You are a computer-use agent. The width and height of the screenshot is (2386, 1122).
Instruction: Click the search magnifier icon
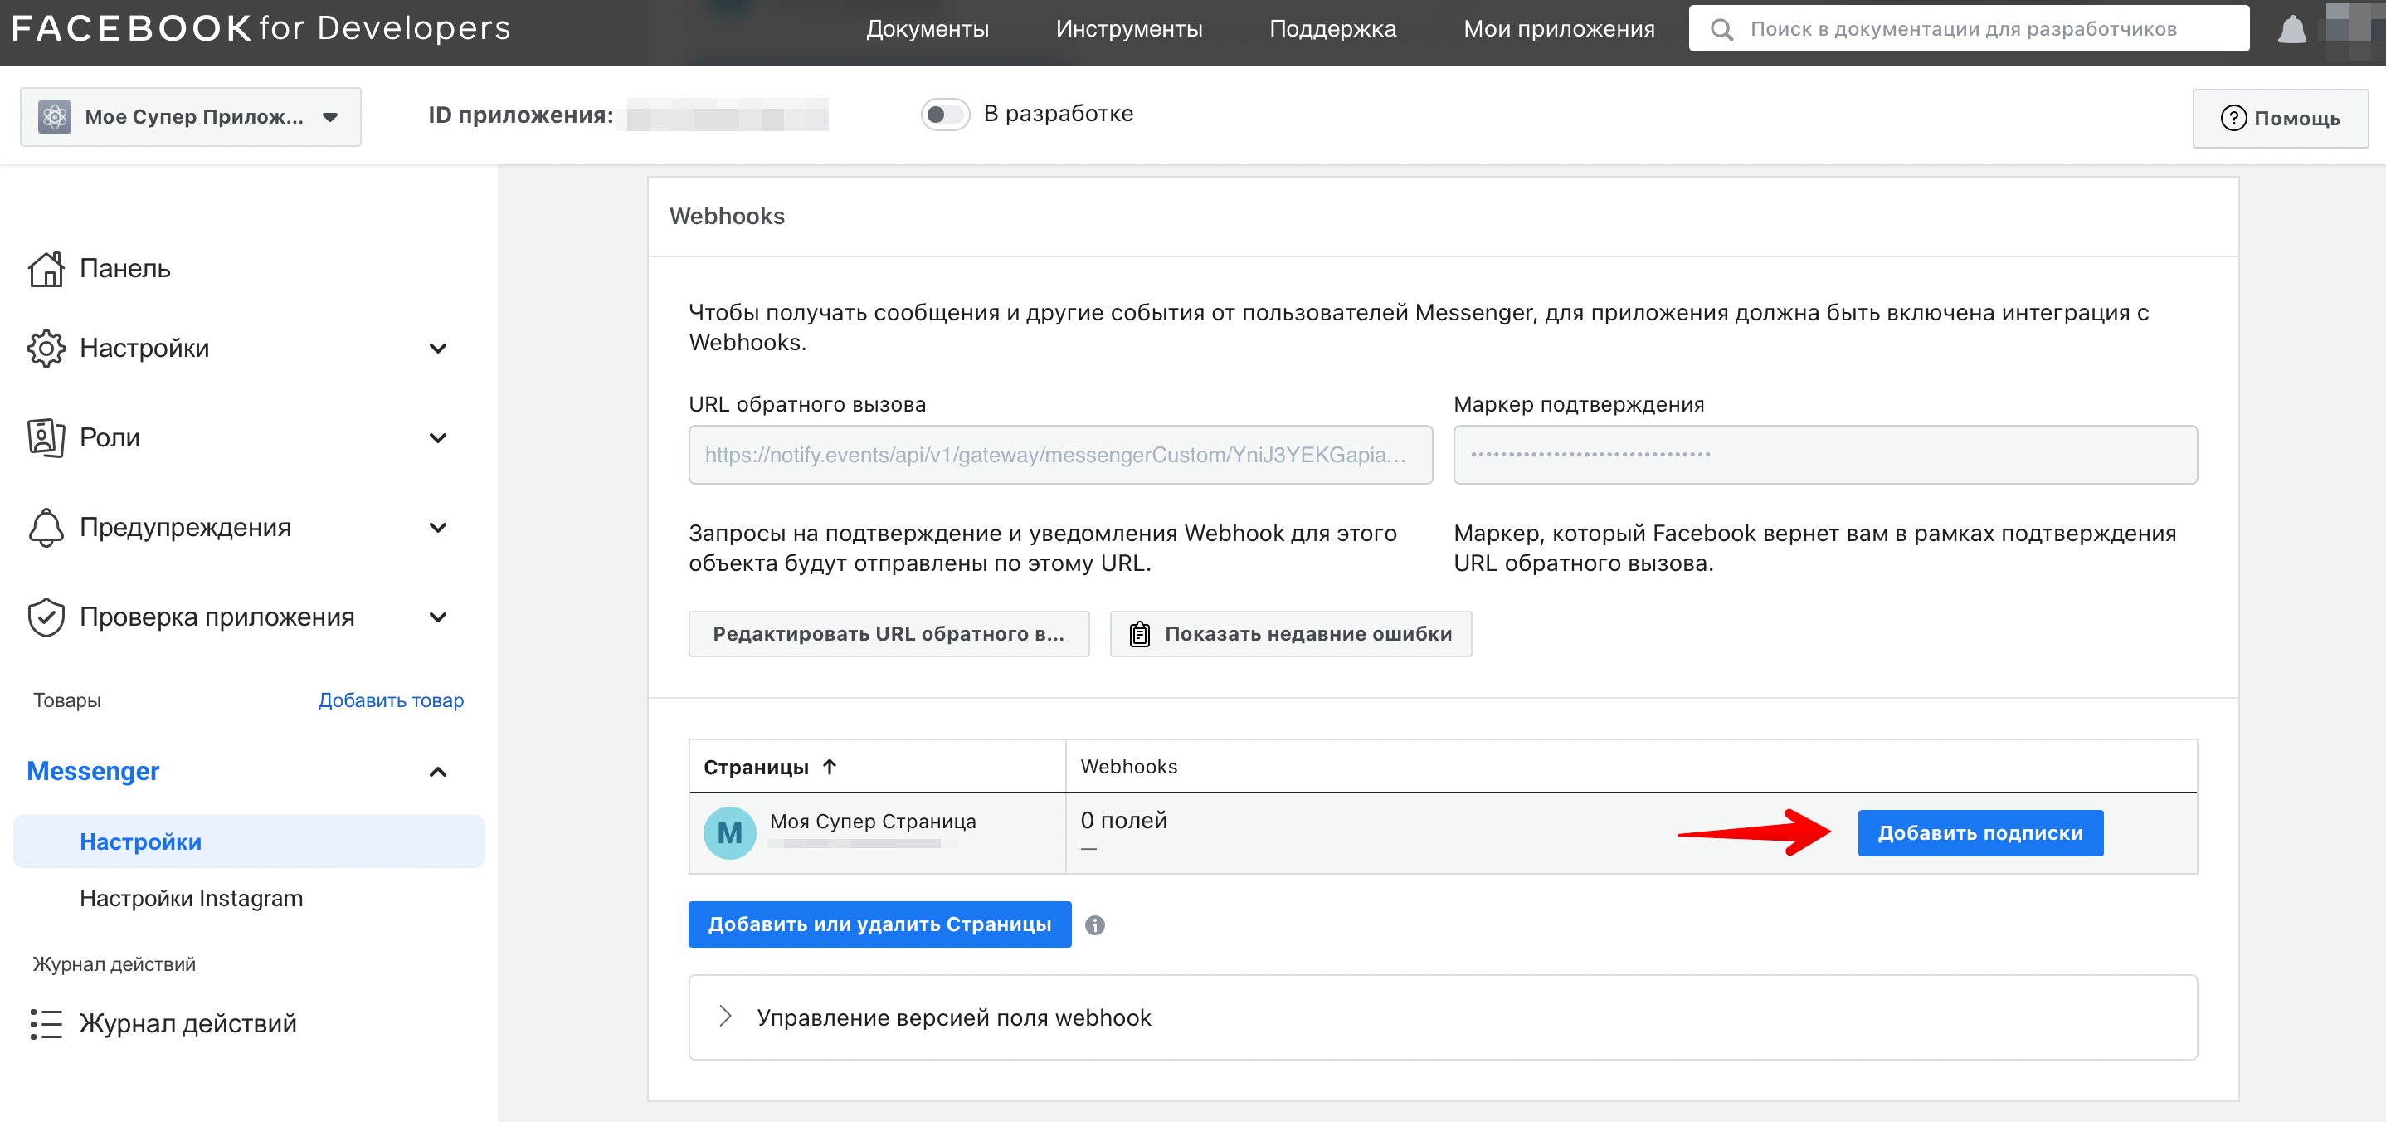[x=1721, y=30]
